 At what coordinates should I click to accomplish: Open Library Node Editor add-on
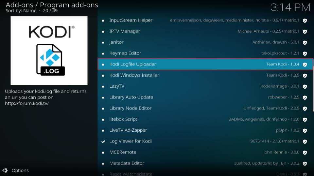click(205, 108)
